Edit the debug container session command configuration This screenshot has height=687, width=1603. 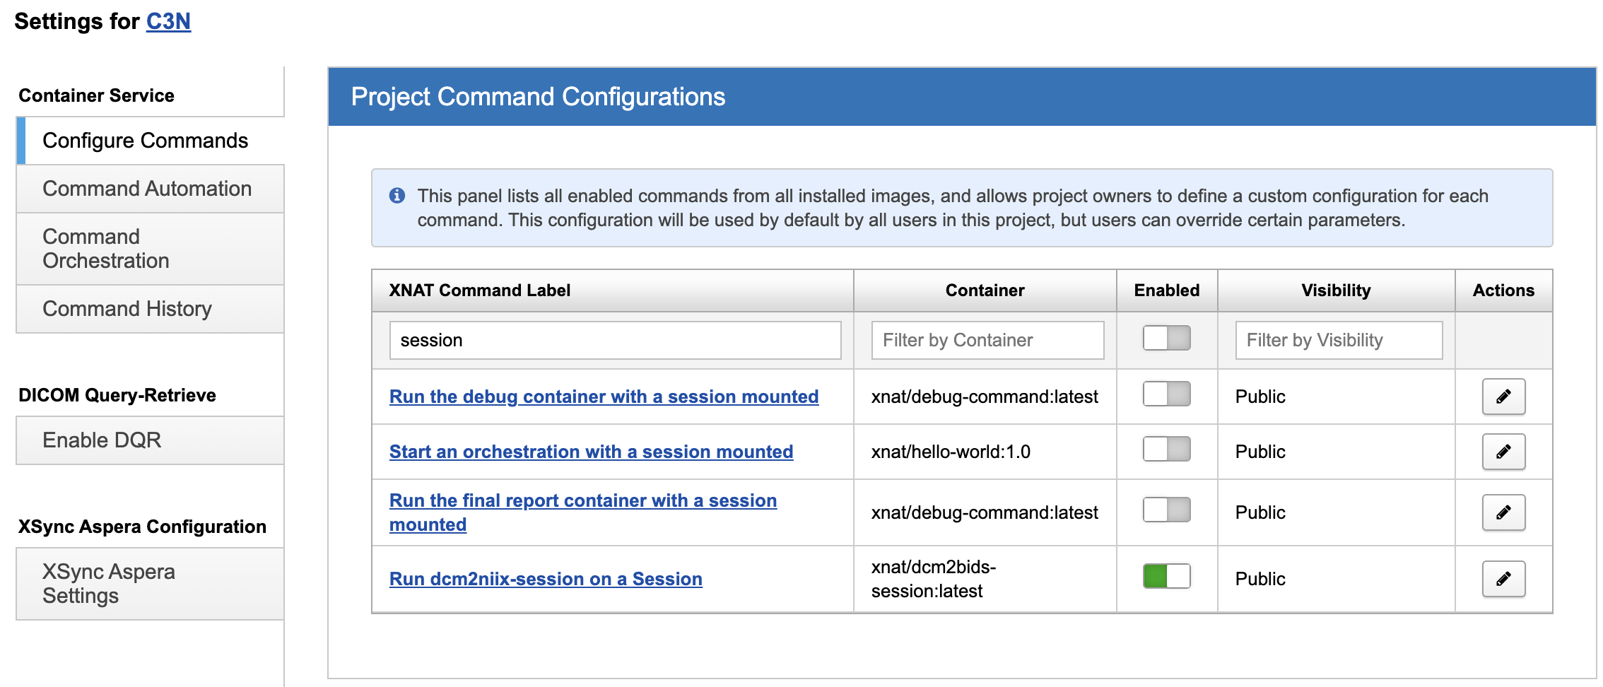pos(1503,397)
